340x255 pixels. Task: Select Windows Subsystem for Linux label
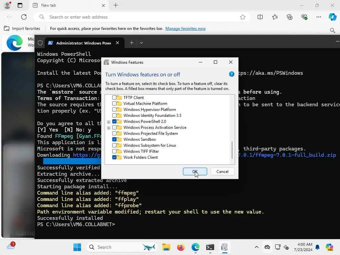click(150, 145)
